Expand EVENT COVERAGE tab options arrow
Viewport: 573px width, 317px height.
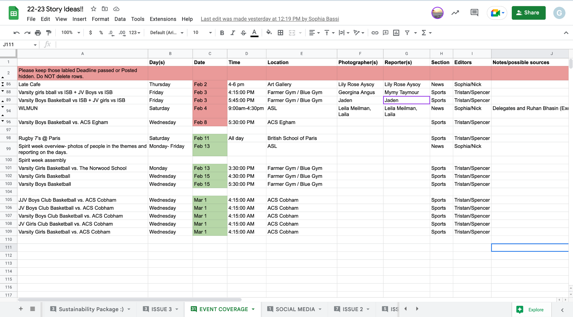point(253,309)
